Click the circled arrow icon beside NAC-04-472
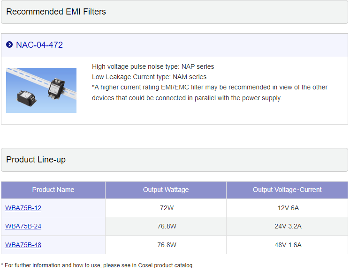 pyautogui.click(x=9, y=45)
